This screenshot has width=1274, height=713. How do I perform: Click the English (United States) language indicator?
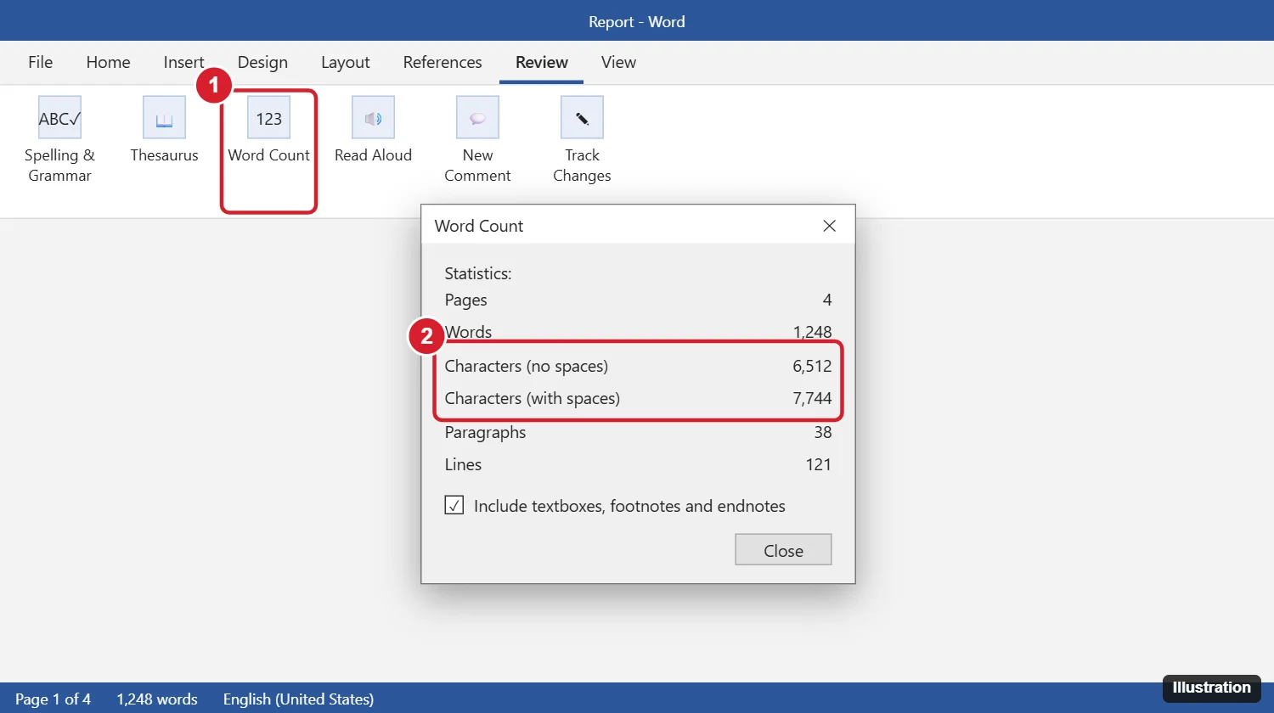point(298,699)
